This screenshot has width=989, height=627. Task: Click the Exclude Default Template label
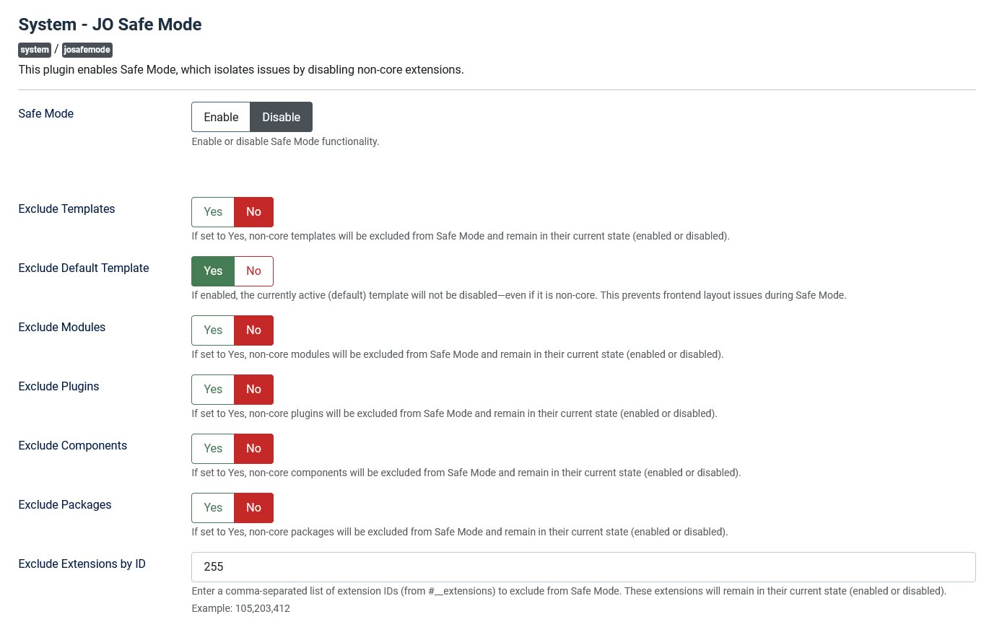point(83,268)
